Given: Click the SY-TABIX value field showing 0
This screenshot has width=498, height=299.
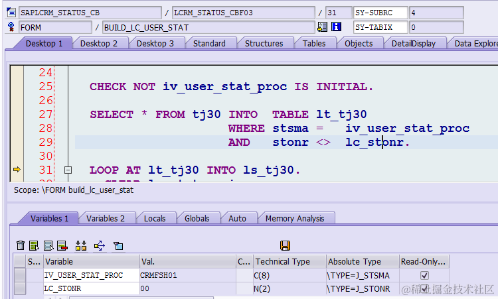Looking at the screenshot, I should [436, 27].
